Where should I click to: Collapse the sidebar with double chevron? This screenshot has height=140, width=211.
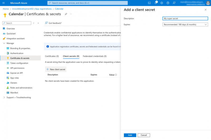[38, 23]
